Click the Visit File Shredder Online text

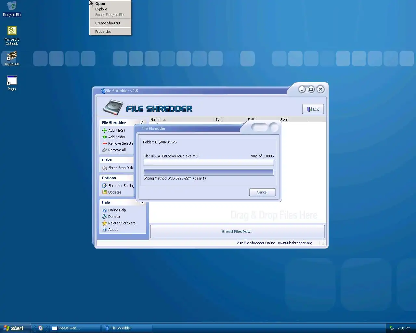(256, 243)
